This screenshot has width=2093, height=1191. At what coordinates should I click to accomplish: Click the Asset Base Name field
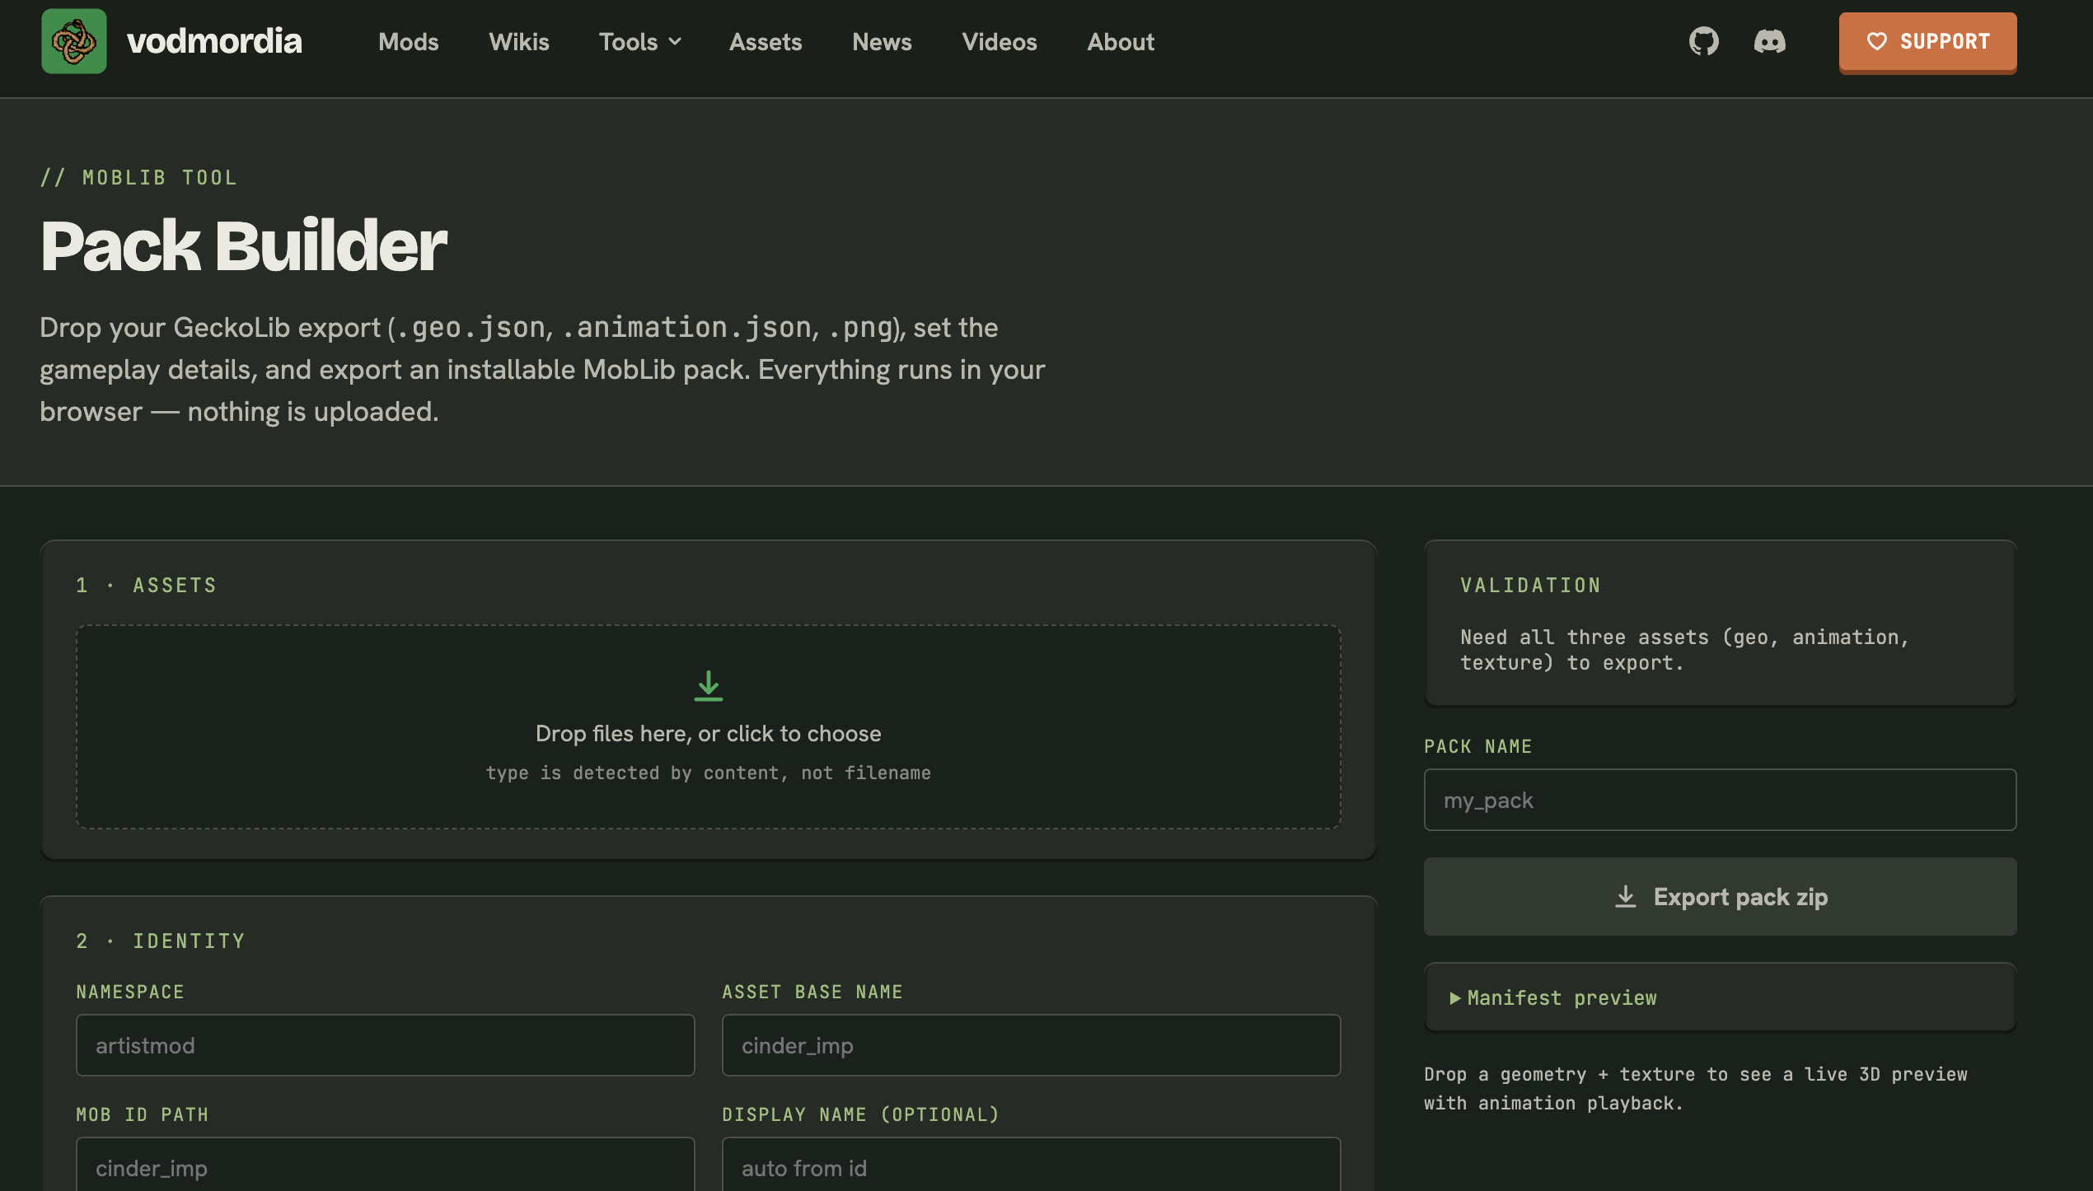click(x=1031, y=1045)
